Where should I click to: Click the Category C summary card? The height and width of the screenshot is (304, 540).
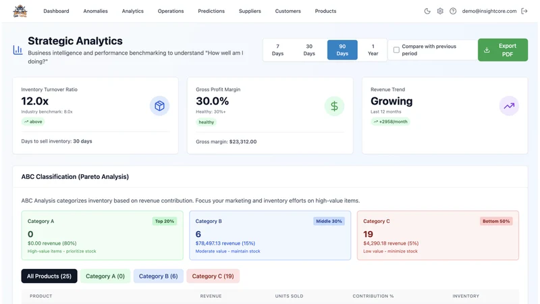437,235
